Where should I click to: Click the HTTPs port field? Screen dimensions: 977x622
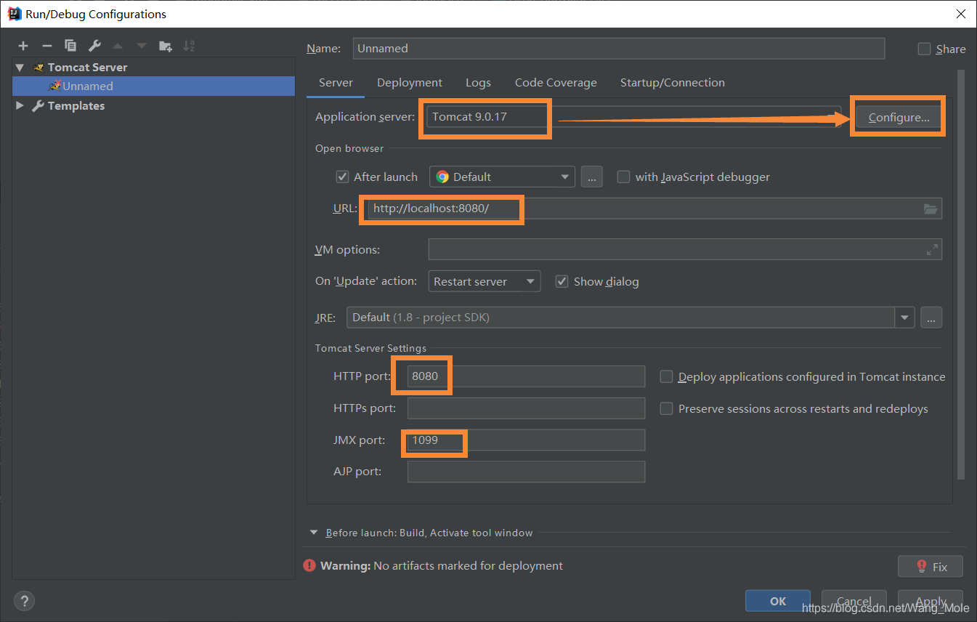click(526, 408)
